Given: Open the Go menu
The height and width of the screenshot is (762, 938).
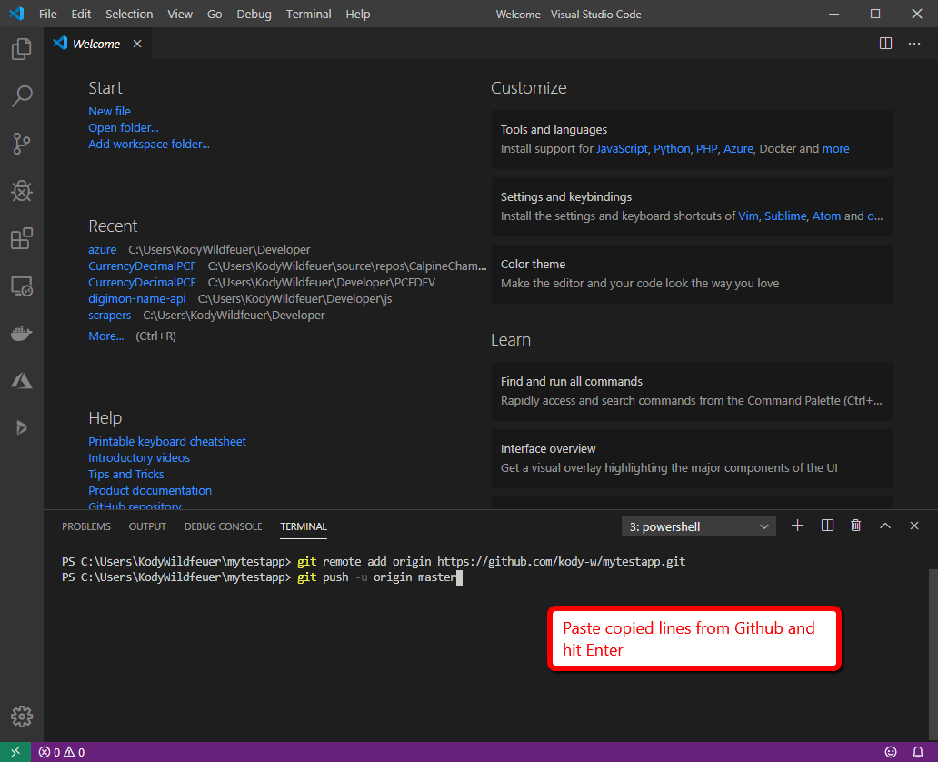Looking at the screenshot, I should (215, 14).
